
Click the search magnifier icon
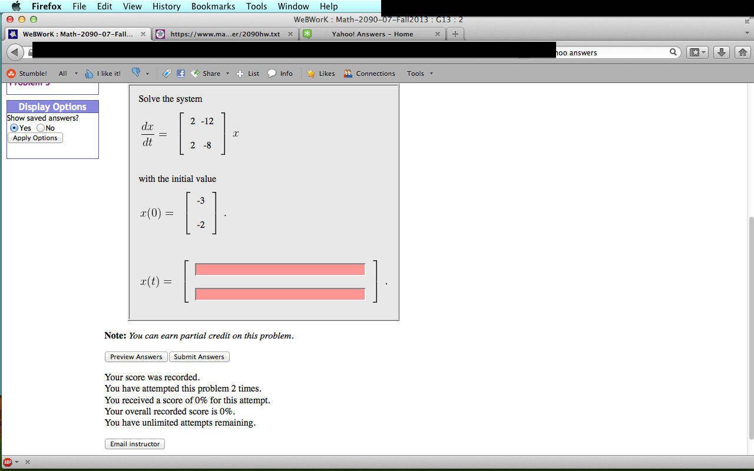point(673,52)
